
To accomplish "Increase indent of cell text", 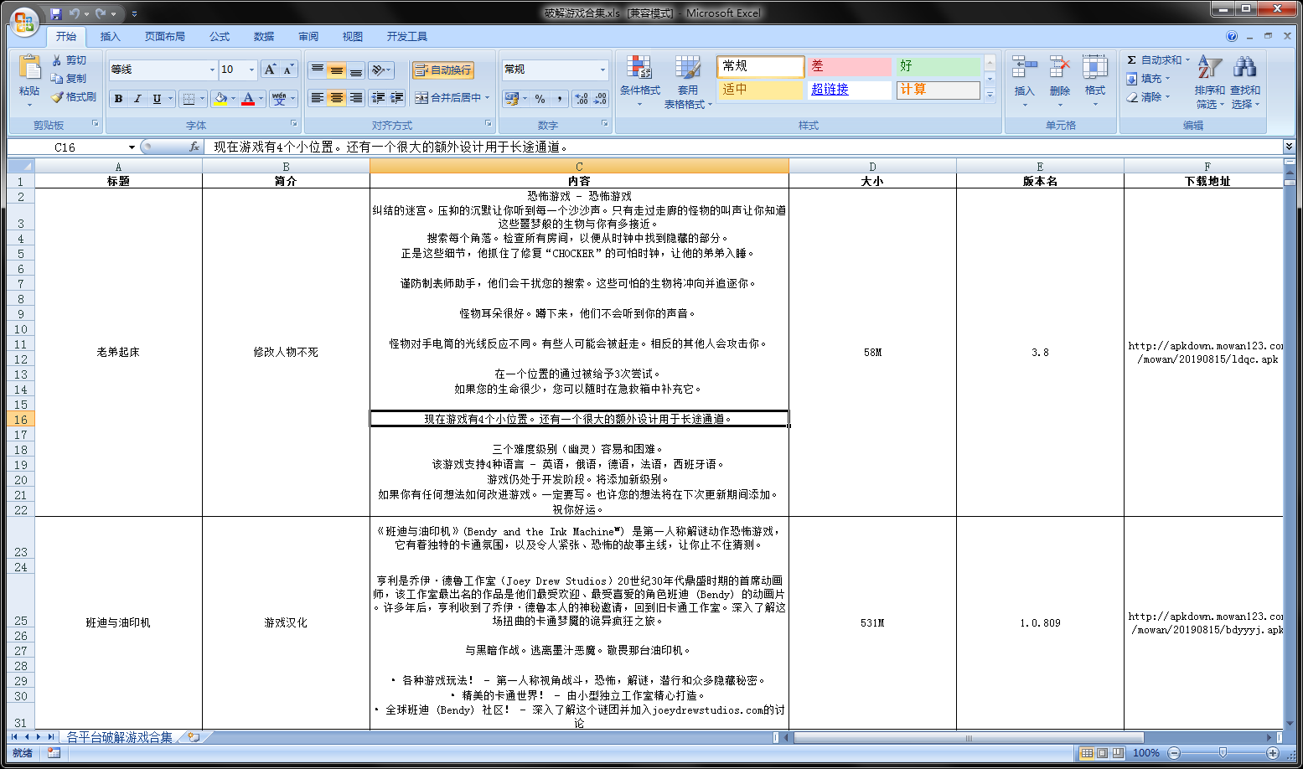I will (397, 98).
